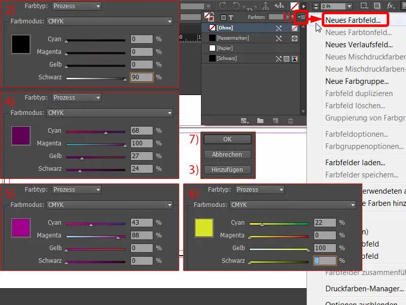Click the stroke weight stepper arrows
Viewport: 406px width, 305px height.
(316, 6)
